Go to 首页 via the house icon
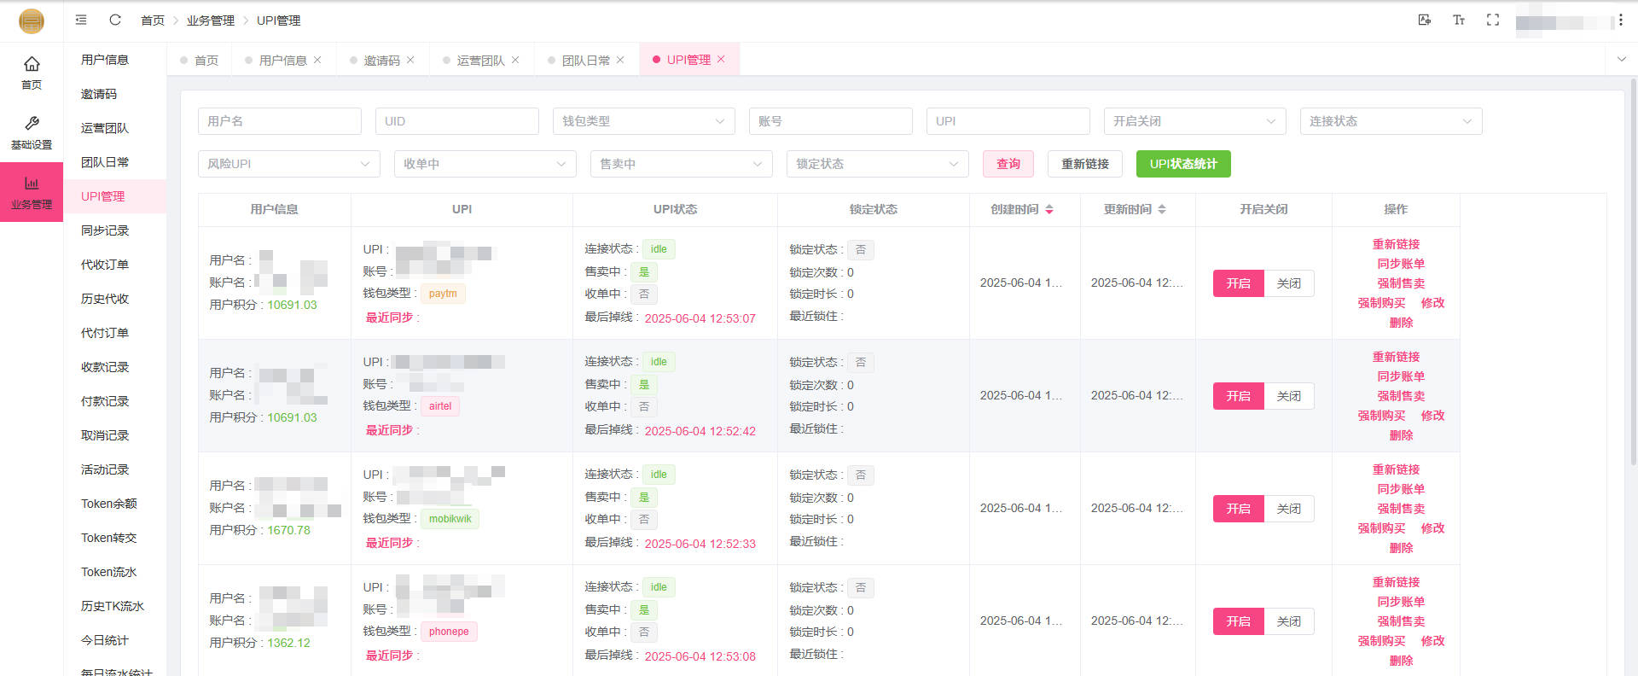This screenshot has height=676, width=1638. (x=32, y=73)
